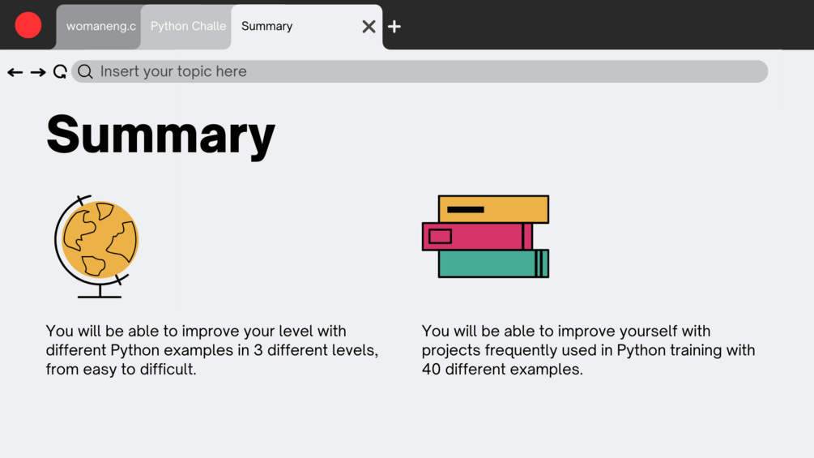Click the magnifying glass search icon
814x458 pixels.
point(86,71)
